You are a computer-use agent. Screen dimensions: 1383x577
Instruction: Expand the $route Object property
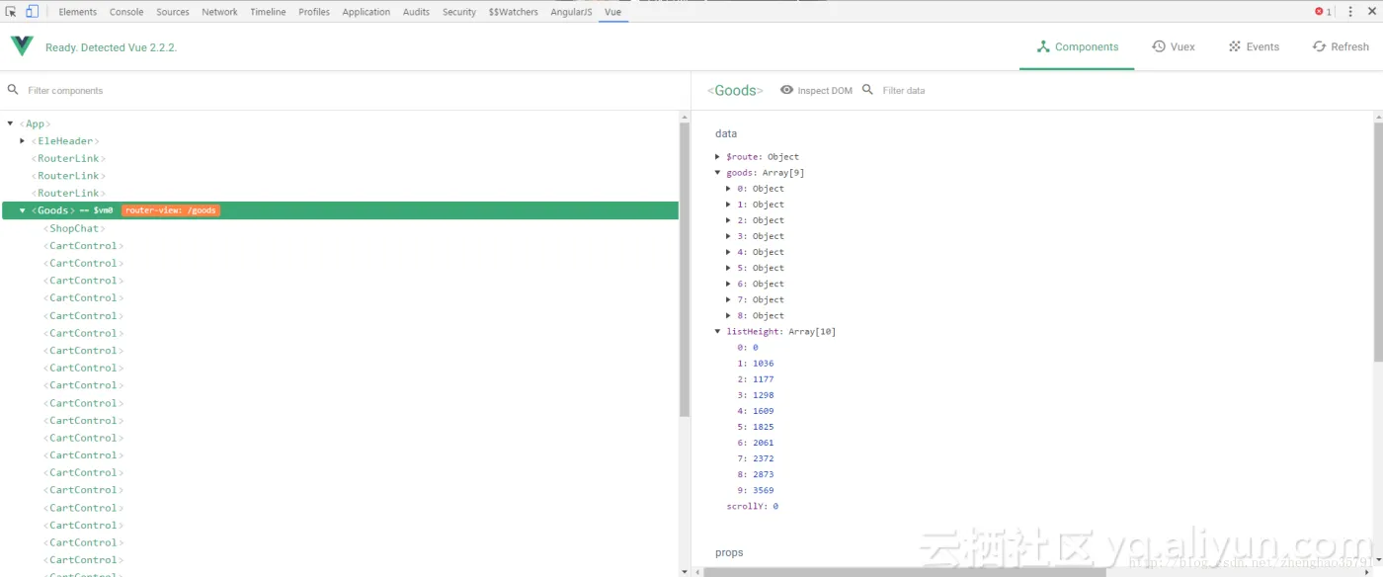(718, 156)
